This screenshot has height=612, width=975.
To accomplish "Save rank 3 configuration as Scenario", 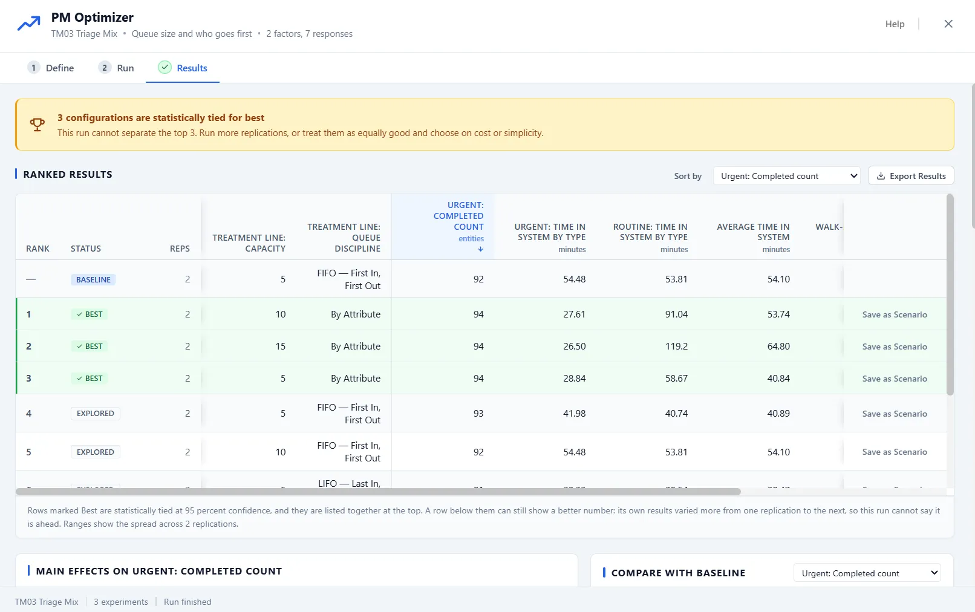I will pyautogui.click(x=895, y=379).
